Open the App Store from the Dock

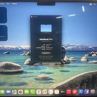pos(81,92)
